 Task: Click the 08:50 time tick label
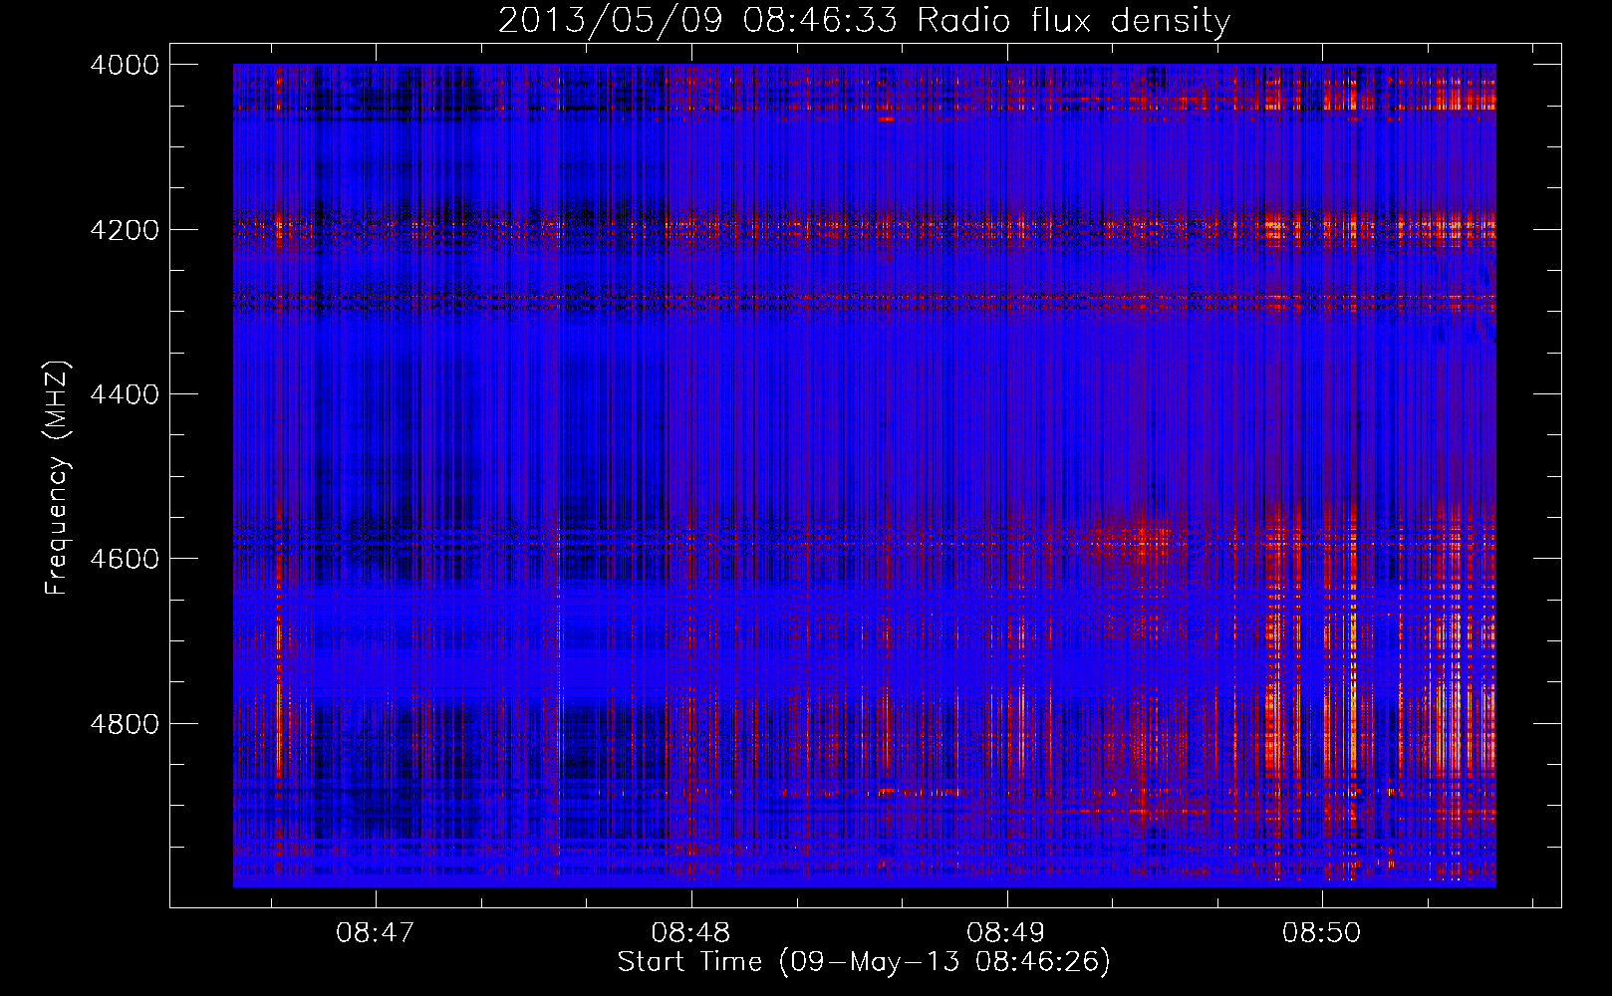pos(1321,933)
